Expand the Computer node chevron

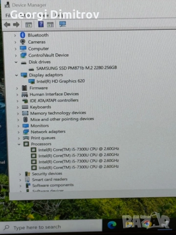tap(16, 49)
